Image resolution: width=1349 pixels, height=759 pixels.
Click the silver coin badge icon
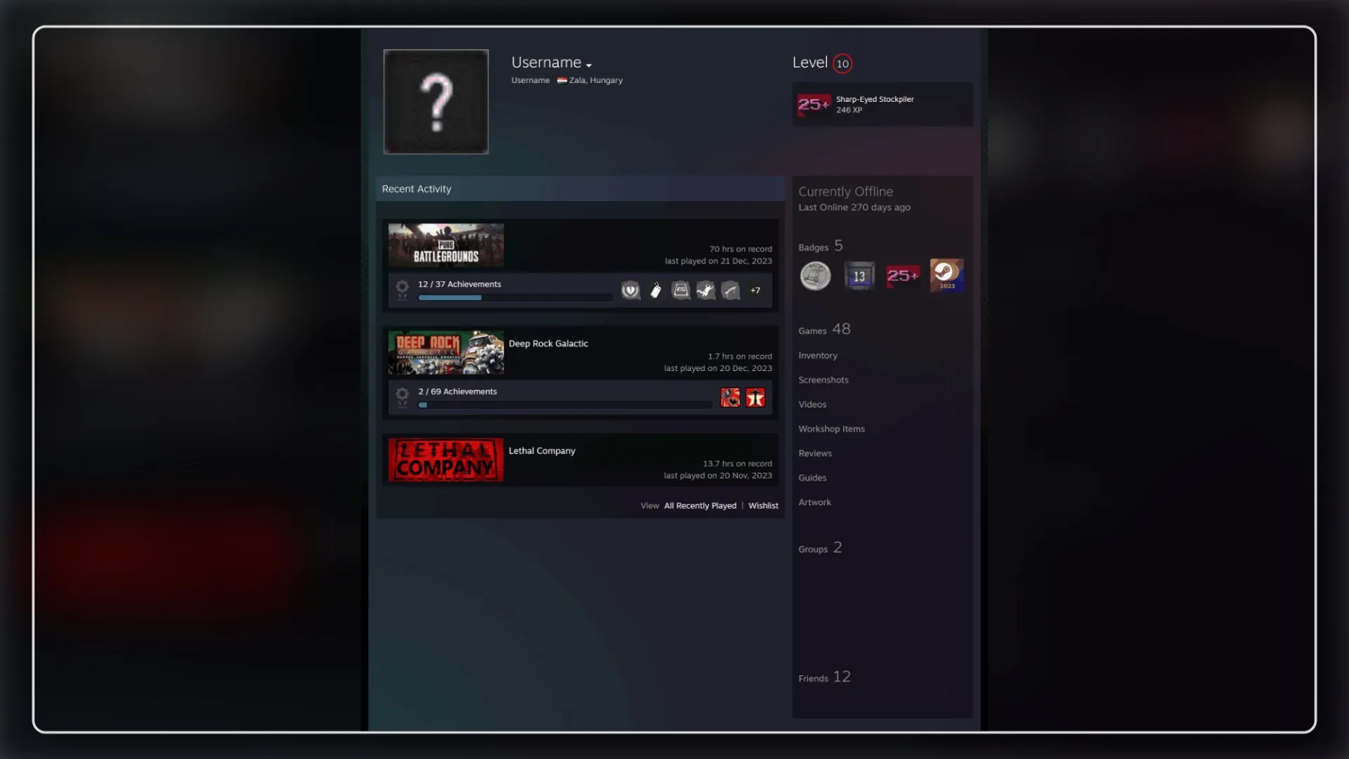point(815,275)
